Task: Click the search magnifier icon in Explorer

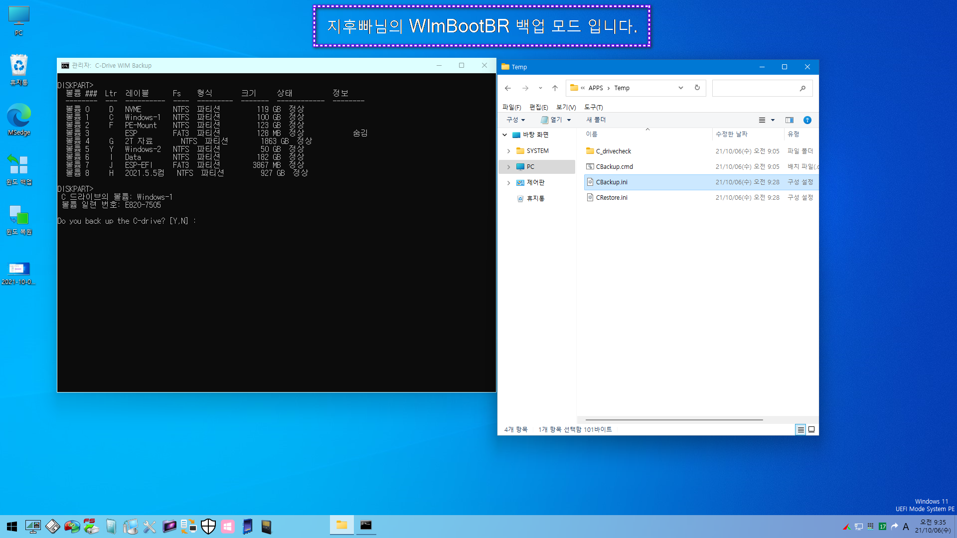Action: (802, 88)
